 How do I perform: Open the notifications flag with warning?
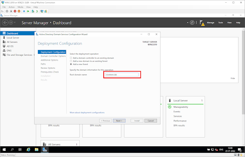tap(202, 23)
